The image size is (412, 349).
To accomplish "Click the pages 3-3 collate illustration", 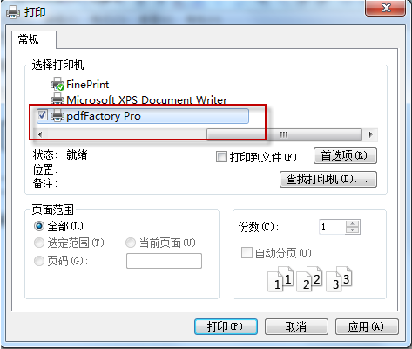I will tap(339, 279).
